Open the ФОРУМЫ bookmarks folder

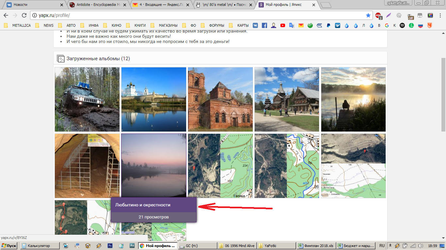(213, 25)
